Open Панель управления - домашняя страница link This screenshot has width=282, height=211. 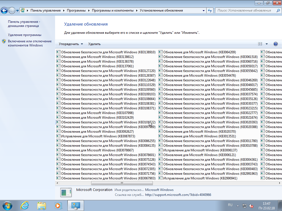tap(24, 24)
